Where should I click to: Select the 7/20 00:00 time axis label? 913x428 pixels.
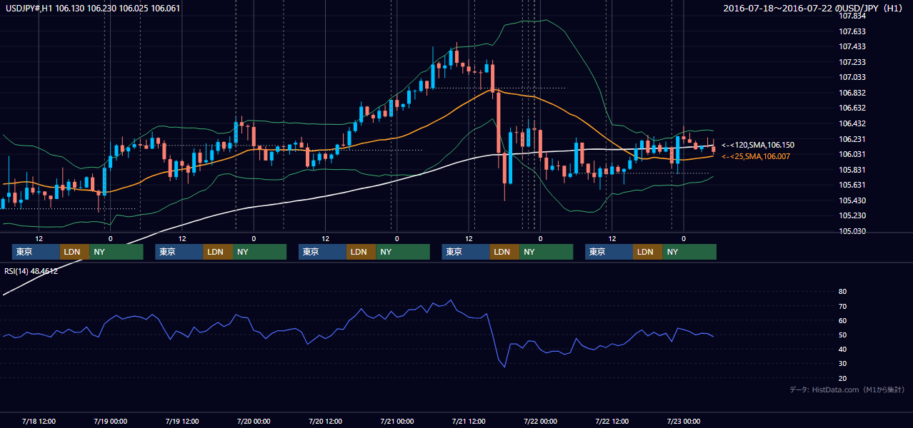click(253, 421)
